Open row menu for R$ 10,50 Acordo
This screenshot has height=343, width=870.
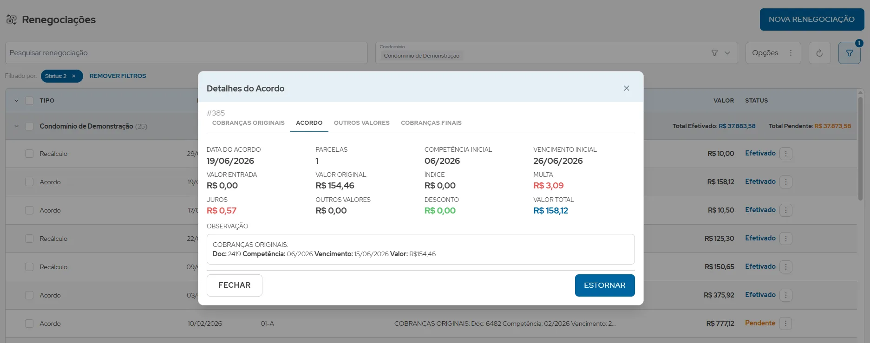785,210
